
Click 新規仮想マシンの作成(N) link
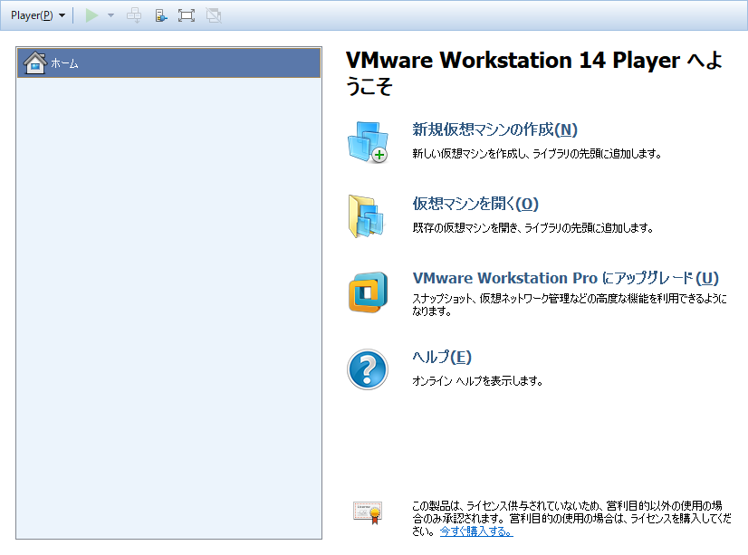[x=494, y=129]
